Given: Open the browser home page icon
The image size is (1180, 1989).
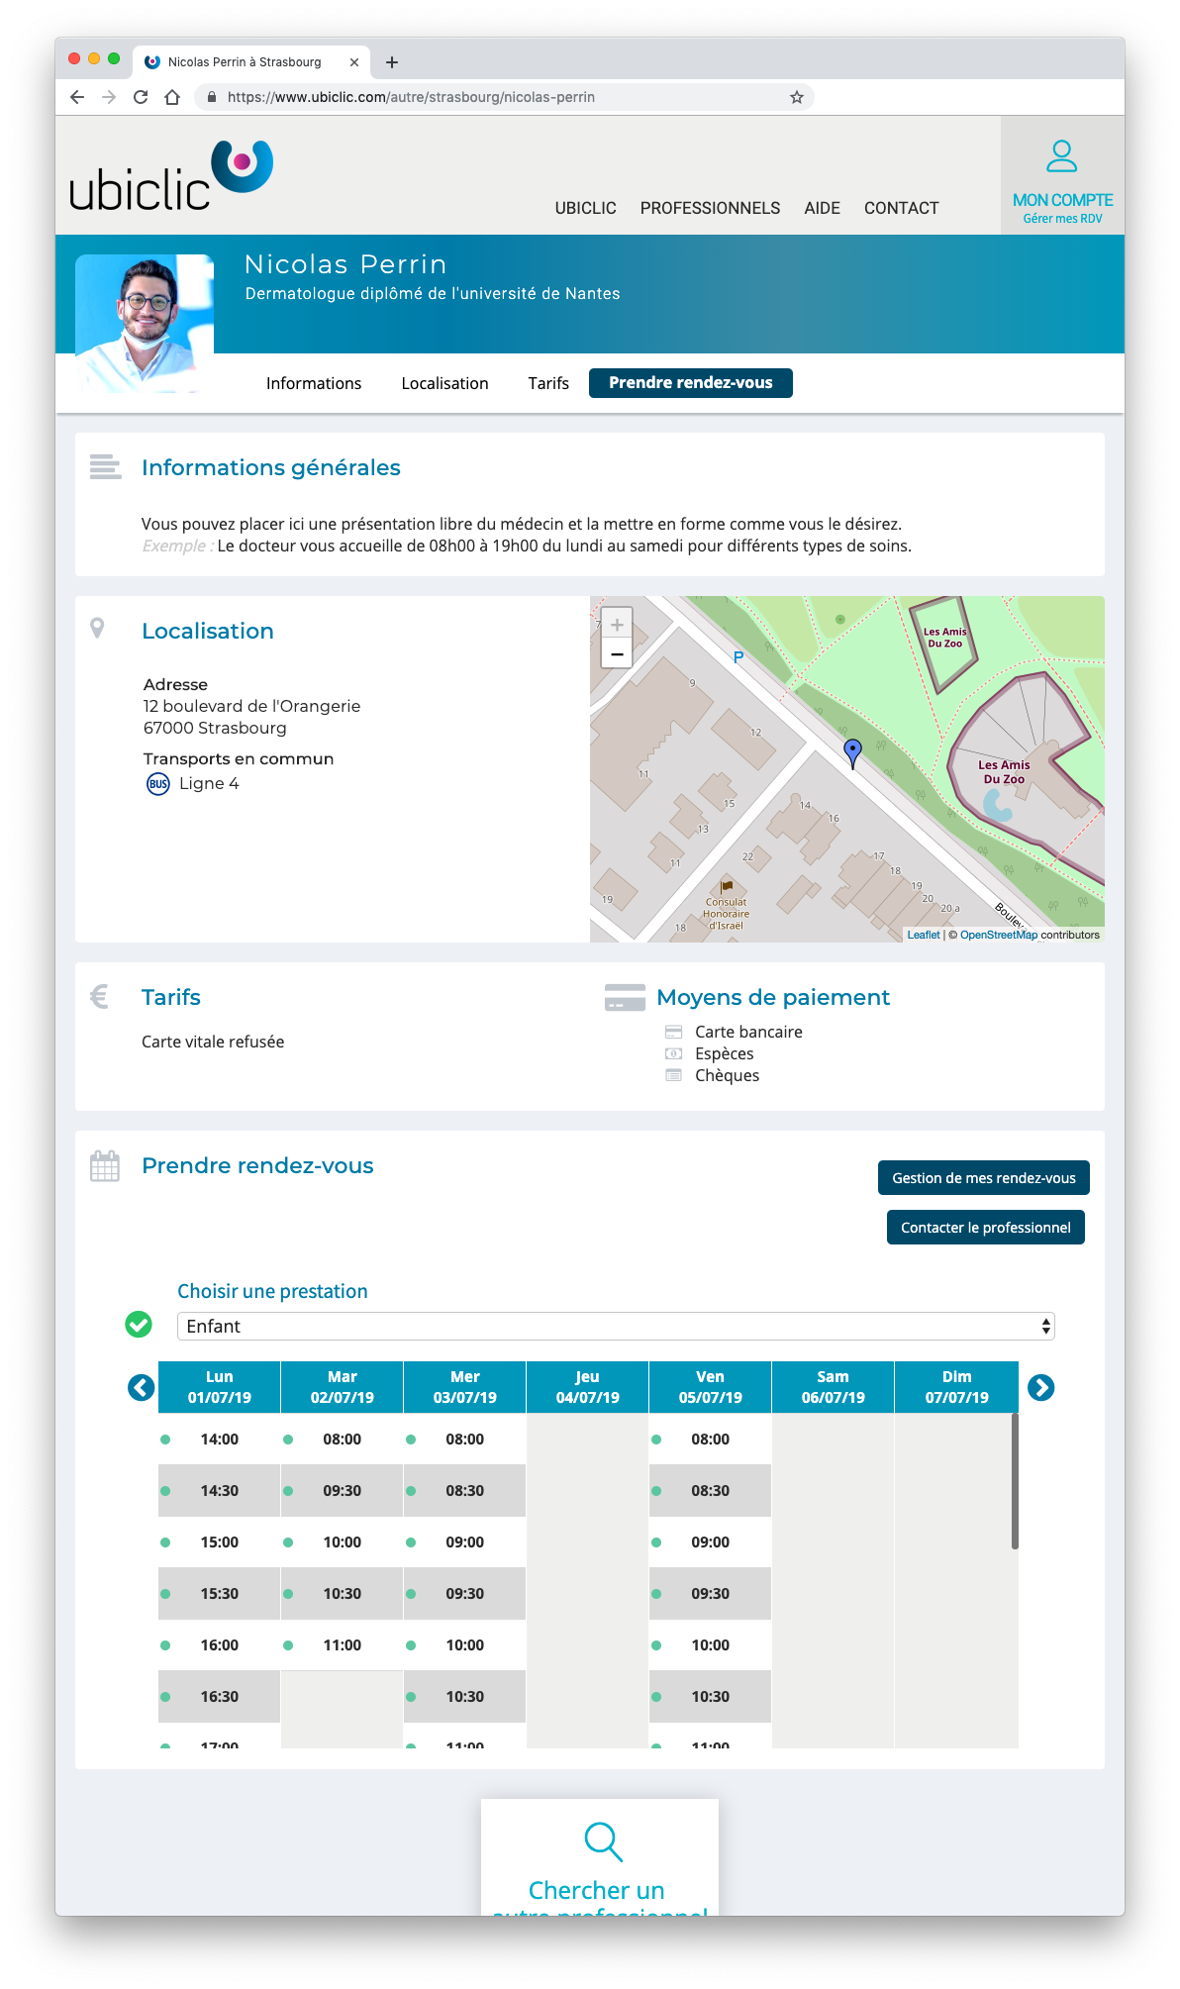Looking at the screenshot, I should (x=172, y=97).
